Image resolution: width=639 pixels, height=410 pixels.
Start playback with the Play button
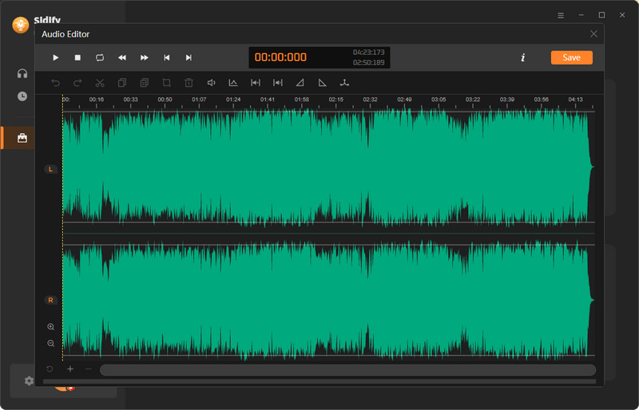(x=55, y=57)
